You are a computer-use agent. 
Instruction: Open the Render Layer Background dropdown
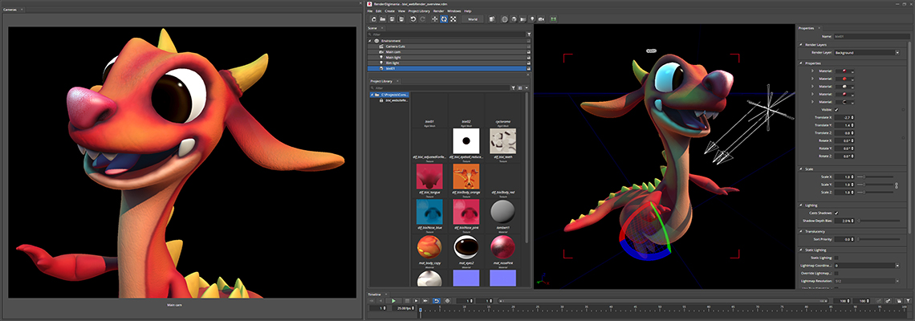point(867,52)
